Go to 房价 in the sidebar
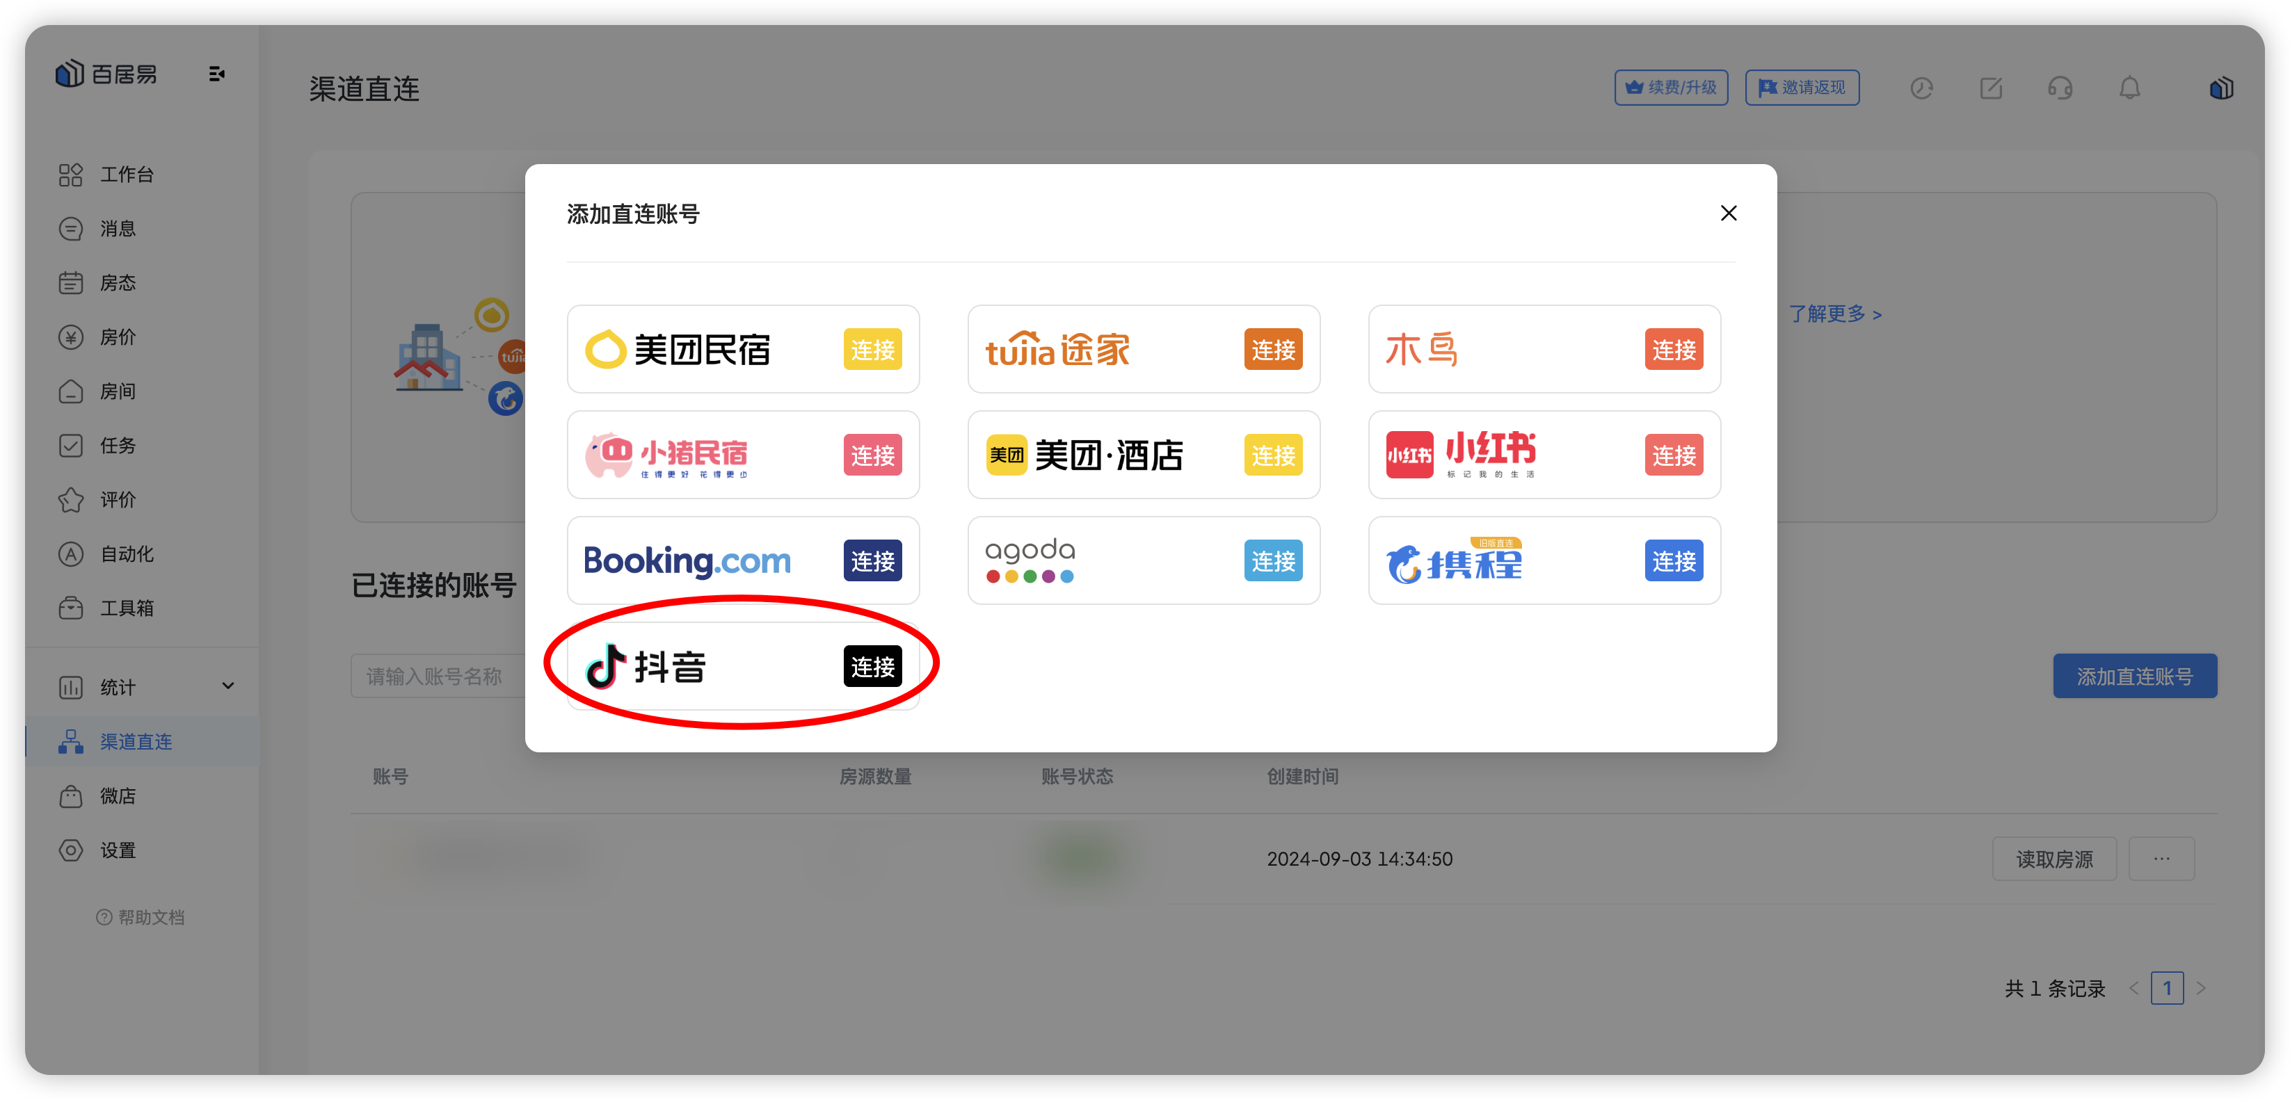 [x=118, y=337]
